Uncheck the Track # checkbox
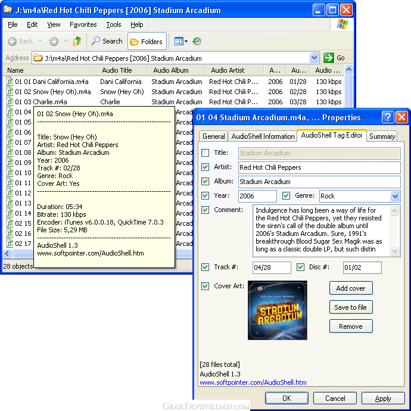Image resolution: width=411 pixels, height=411 pixels. pos(205,267)
